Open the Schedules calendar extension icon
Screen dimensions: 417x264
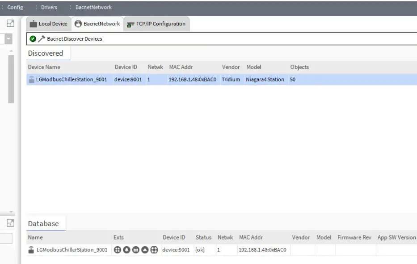(x=135, y=250)
